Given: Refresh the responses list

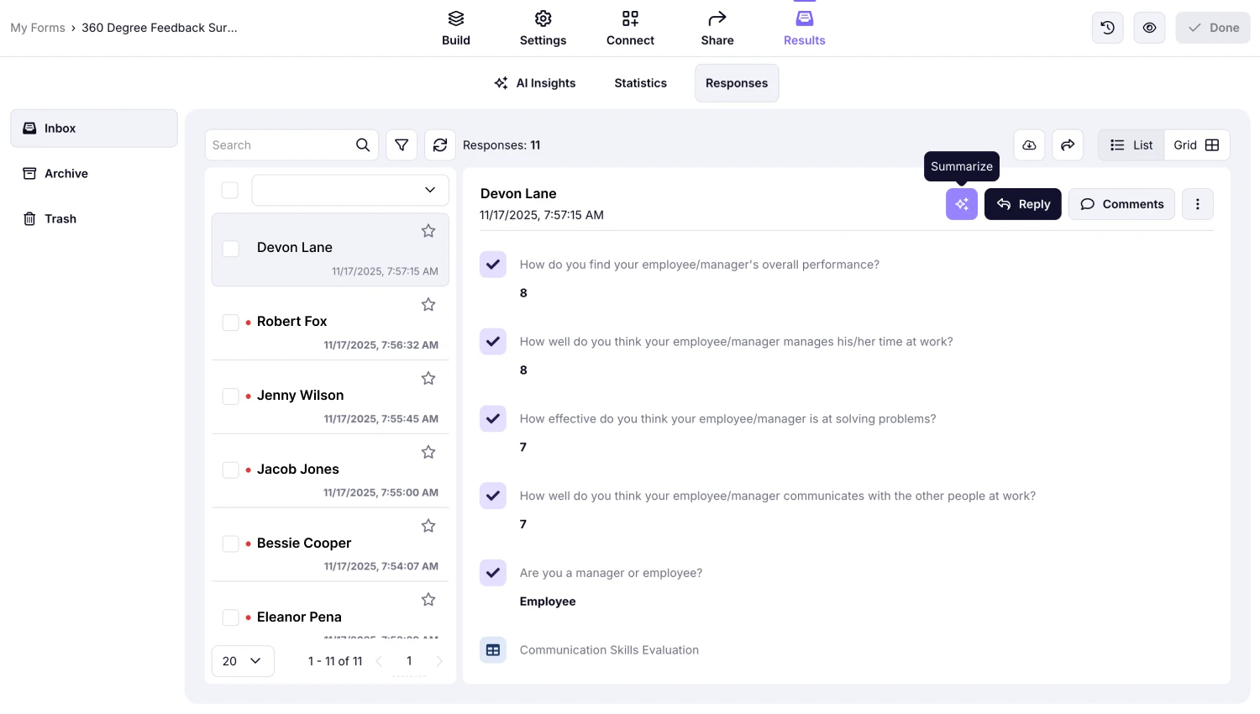Looking at the screenshot, I should click(x=440, y=145).
